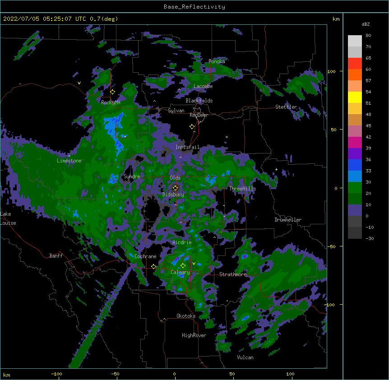Click the asterisk marker above Limestone
The width and height of the screenshot is (389, 380).
click(69, 156)
